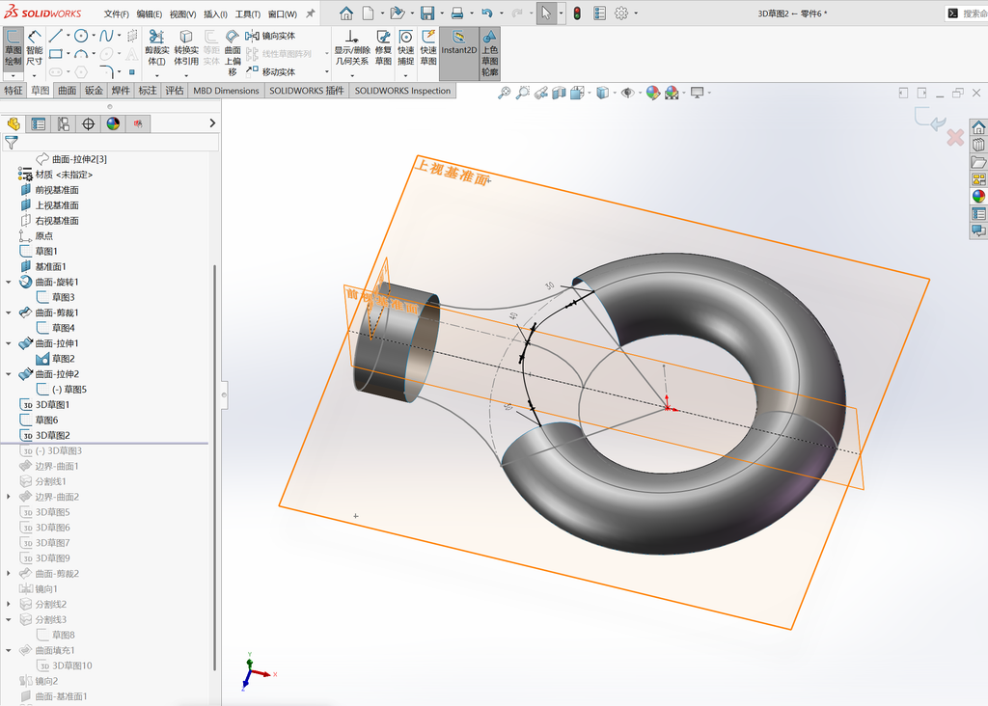This screenshot has height=706, width=988.
Task: Switch to the 曲面 ribbon tab
Action: click(68, 91)
